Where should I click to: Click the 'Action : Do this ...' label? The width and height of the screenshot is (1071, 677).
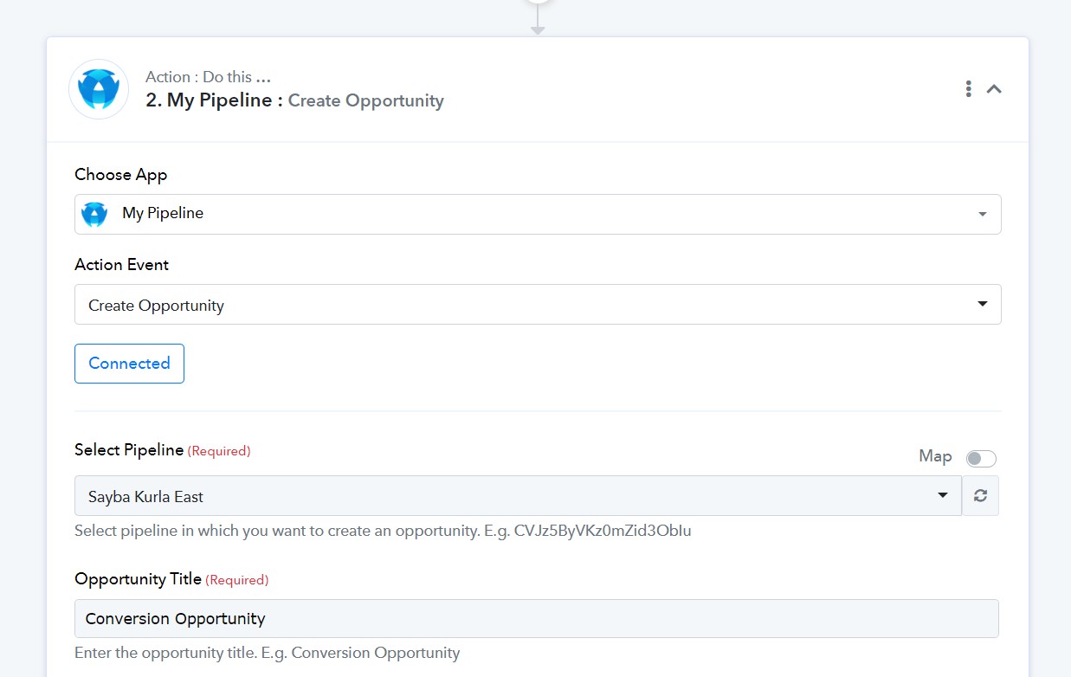tap(209, 77)
